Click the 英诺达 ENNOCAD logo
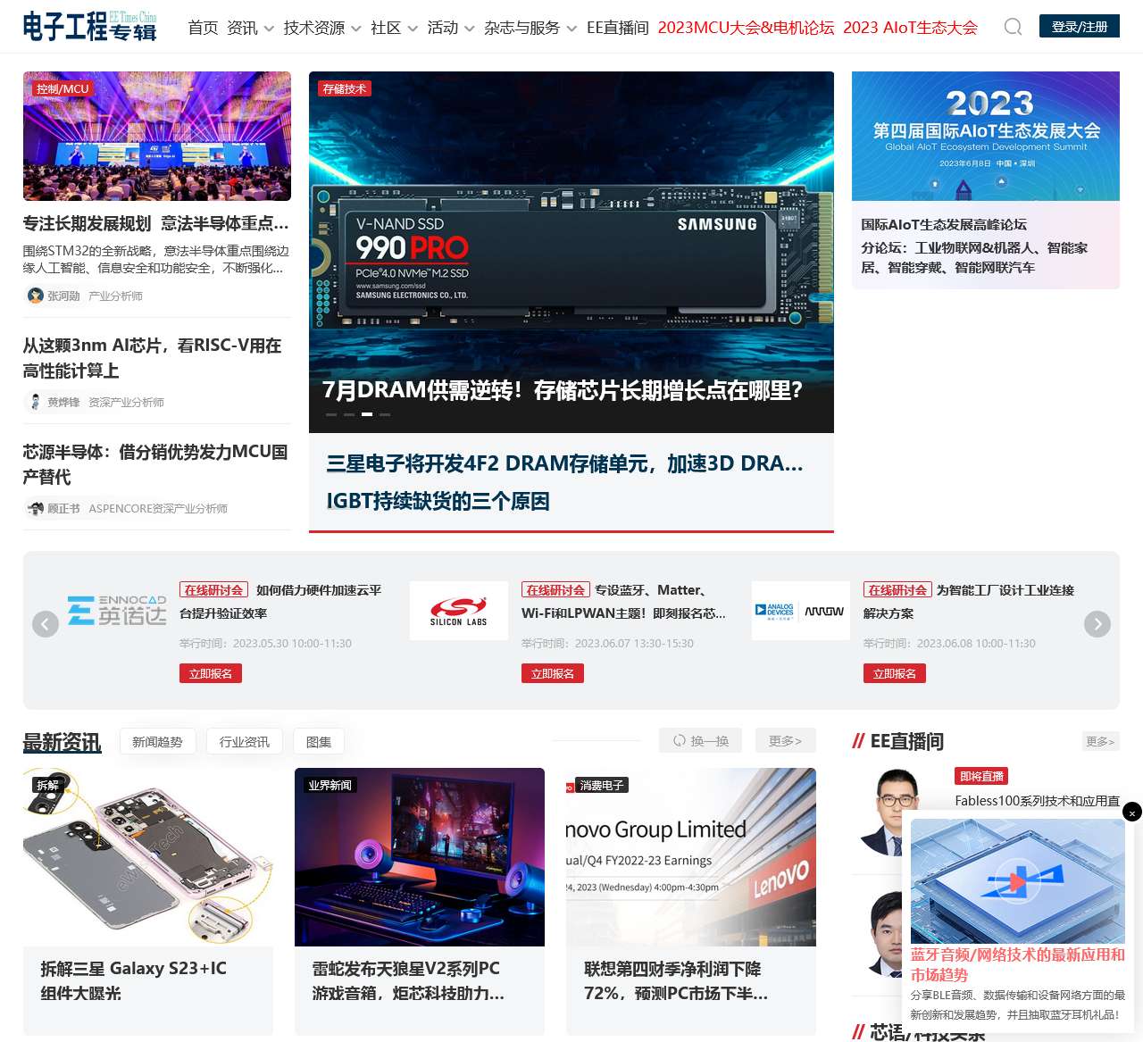This screenshot has width=1143, height=1042. pyautogui.click(x=117, y=611)
